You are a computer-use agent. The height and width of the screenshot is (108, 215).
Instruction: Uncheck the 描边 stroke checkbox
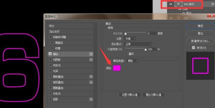[50, 54]
